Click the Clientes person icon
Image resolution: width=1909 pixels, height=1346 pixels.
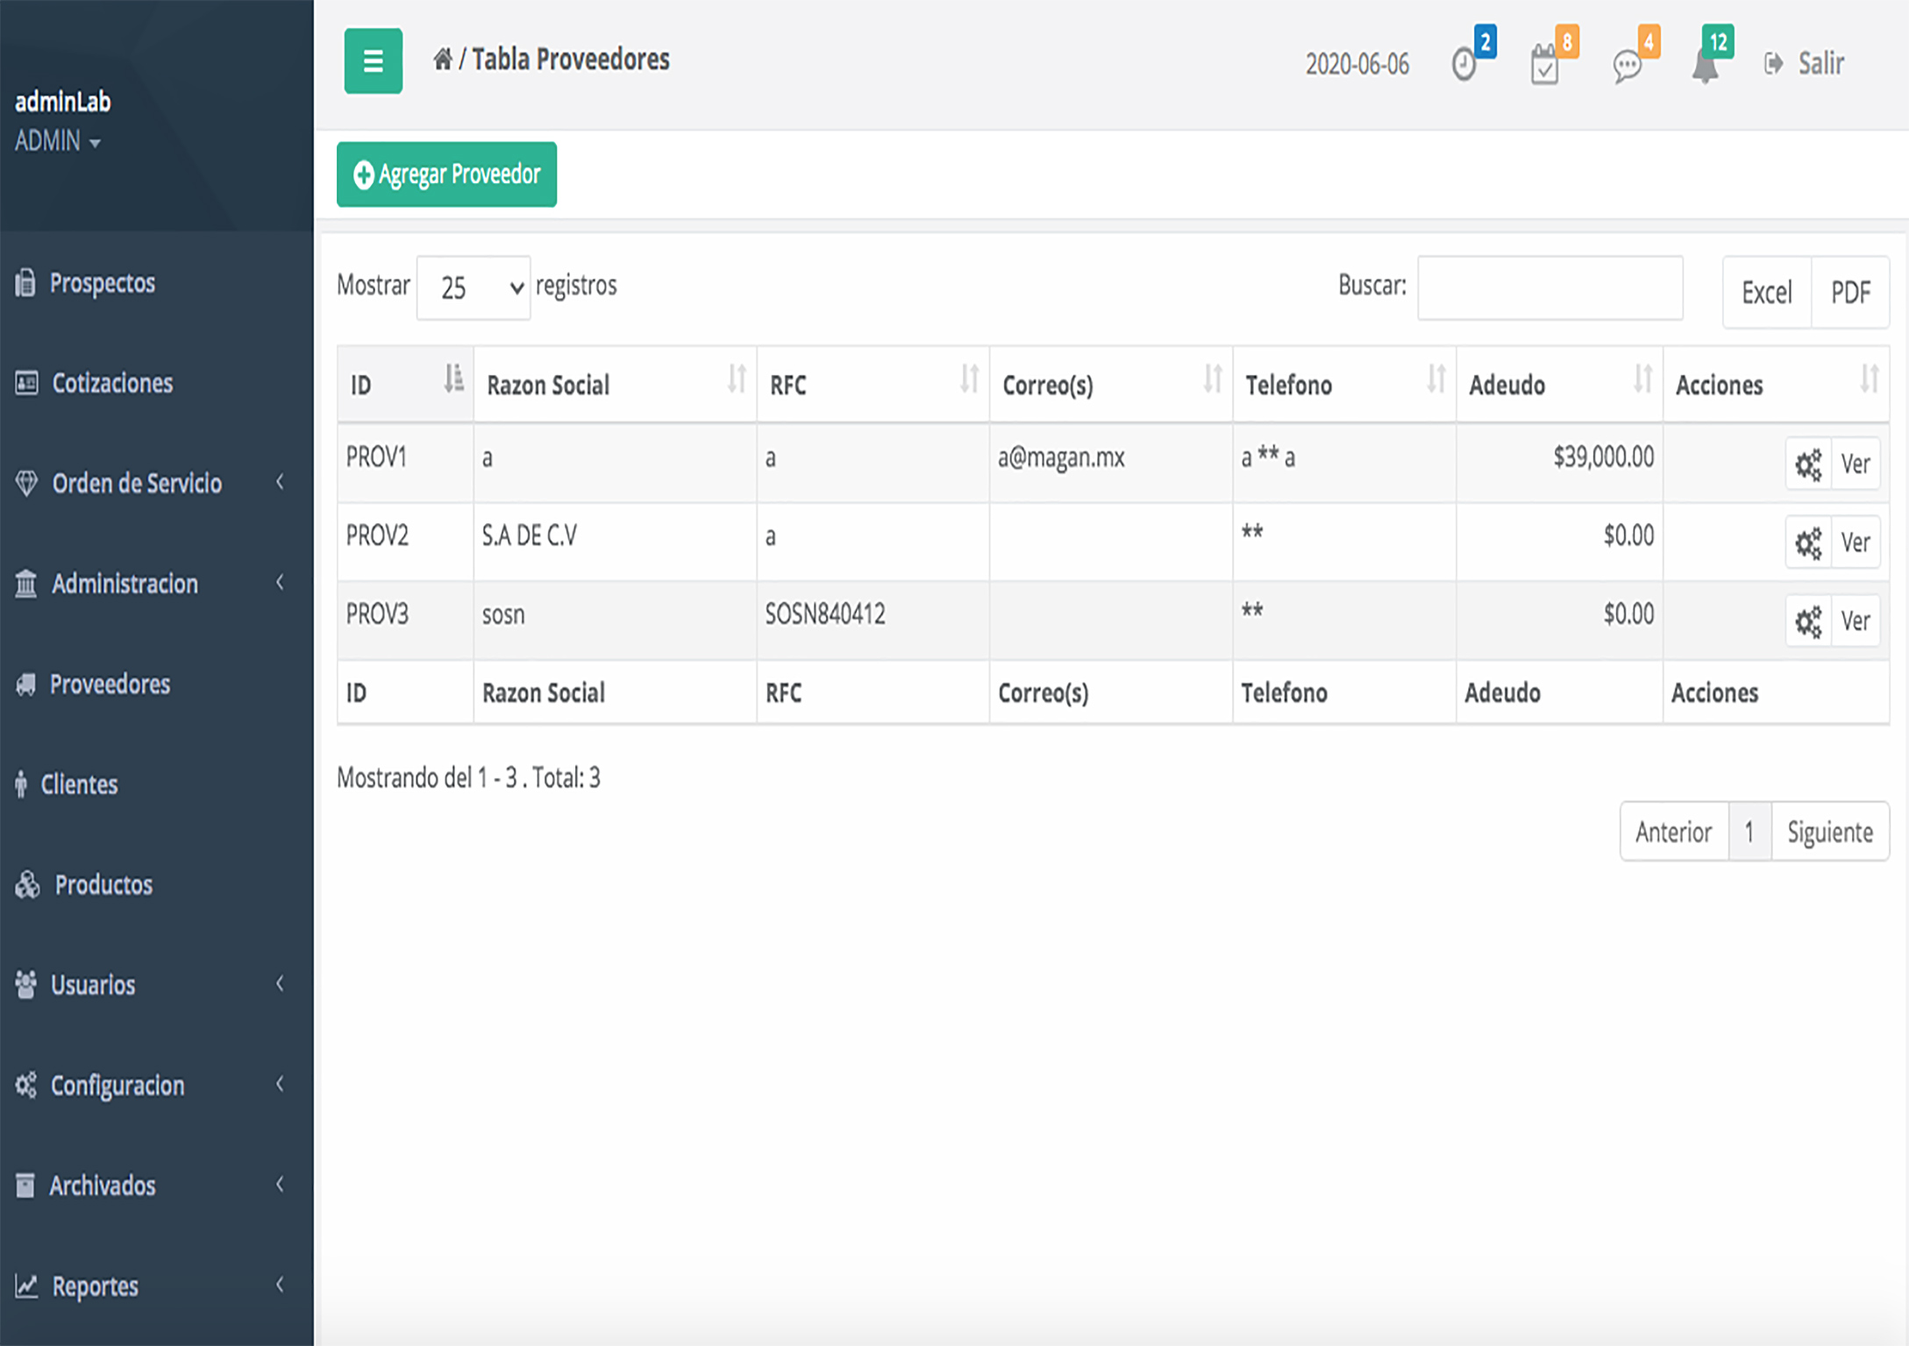[21, 783]
